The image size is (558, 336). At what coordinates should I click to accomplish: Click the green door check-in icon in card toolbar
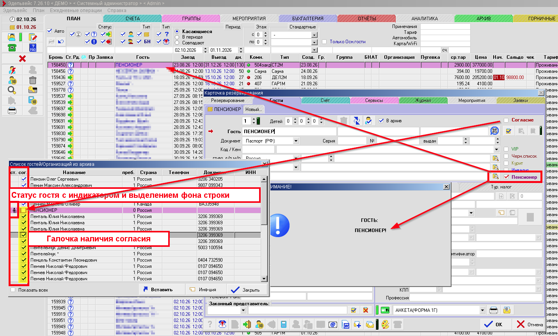(247, 324)
